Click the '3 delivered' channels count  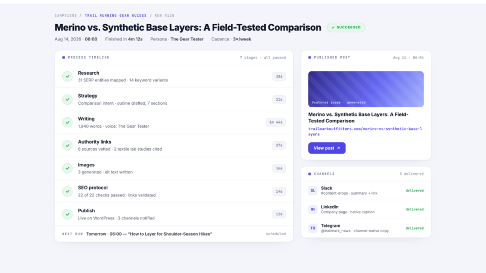(x=411, y=174)
